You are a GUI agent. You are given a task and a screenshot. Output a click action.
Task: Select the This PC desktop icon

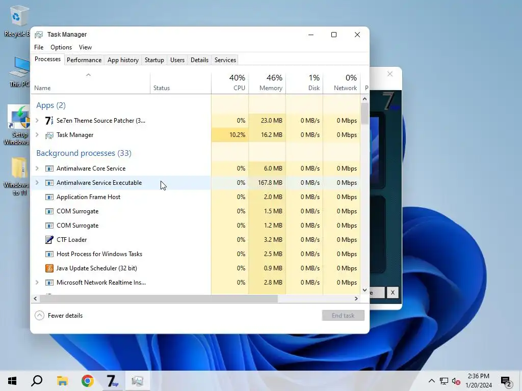(19, 72)
